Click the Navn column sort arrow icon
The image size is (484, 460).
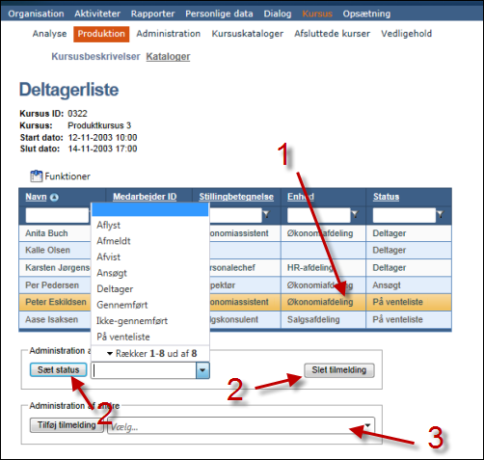coord(54,197)
